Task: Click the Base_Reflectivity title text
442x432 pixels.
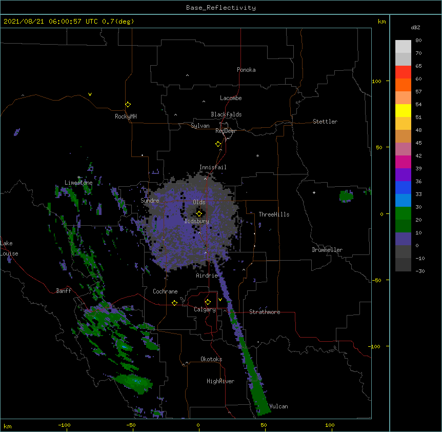Action: pos(221,8)
